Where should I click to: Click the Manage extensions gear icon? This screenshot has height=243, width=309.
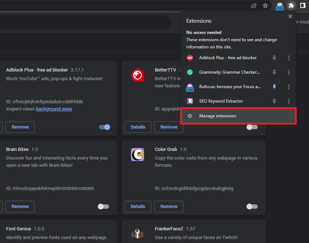190,116
